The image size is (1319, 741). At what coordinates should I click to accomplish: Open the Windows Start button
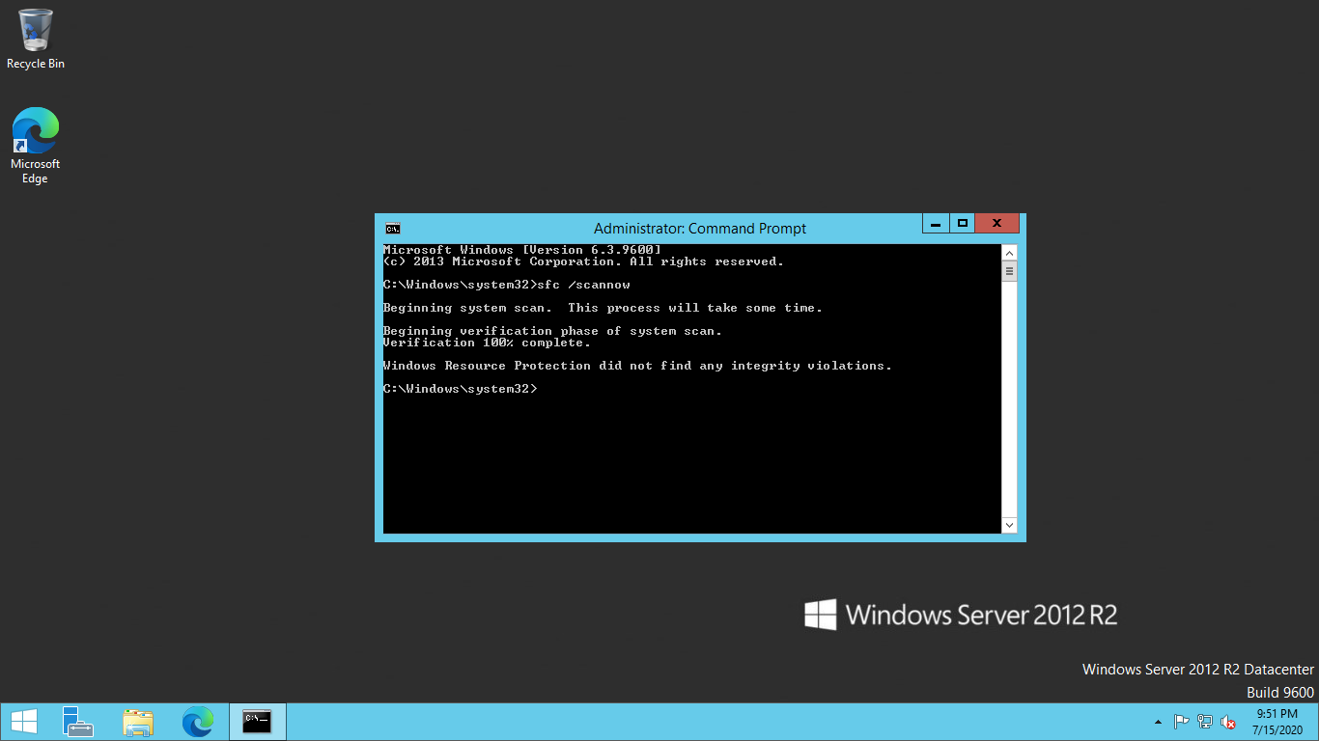[24, 722]
